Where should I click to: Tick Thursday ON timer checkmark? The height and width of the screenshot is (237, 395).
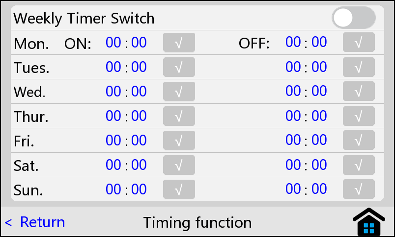(179, 116)
